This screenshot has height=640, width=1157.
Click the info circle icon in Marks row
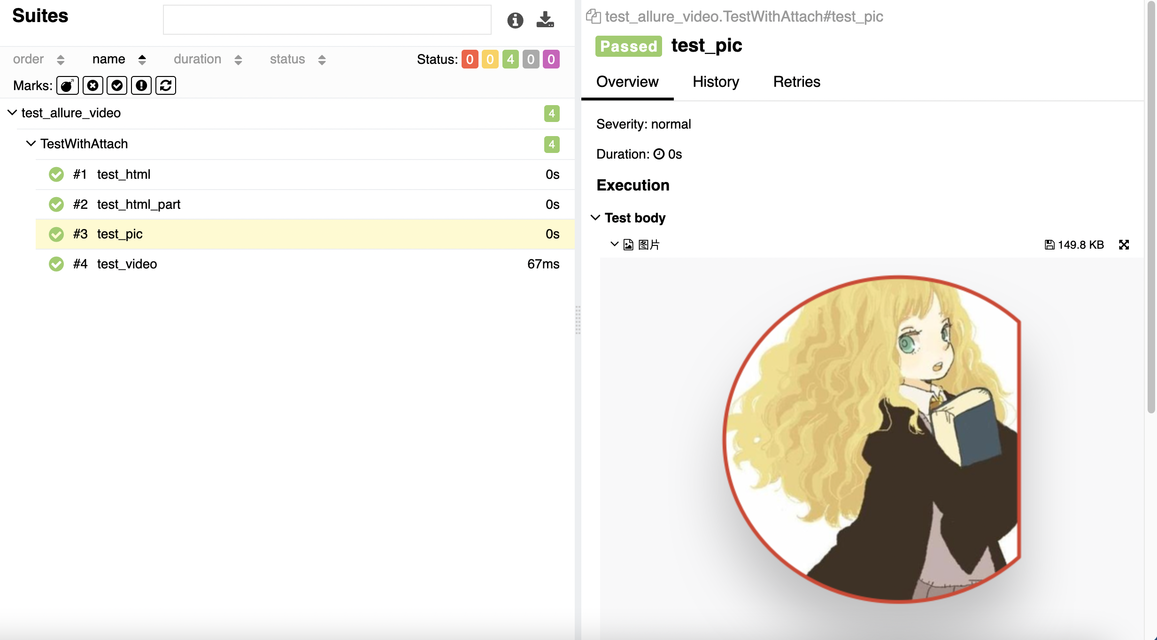click(140, 84)
